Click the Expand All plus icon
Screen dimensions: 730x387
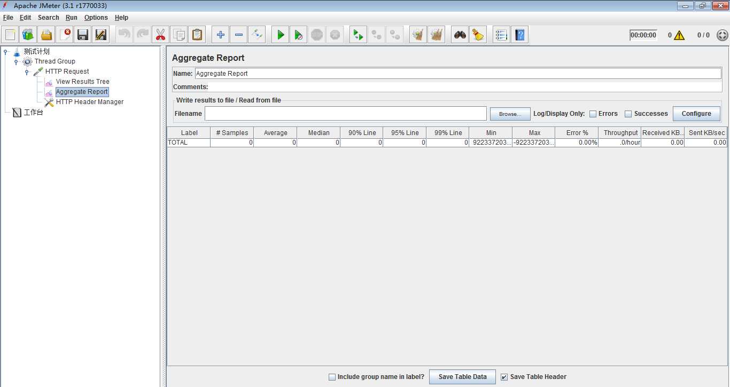[x=221, y=35]
